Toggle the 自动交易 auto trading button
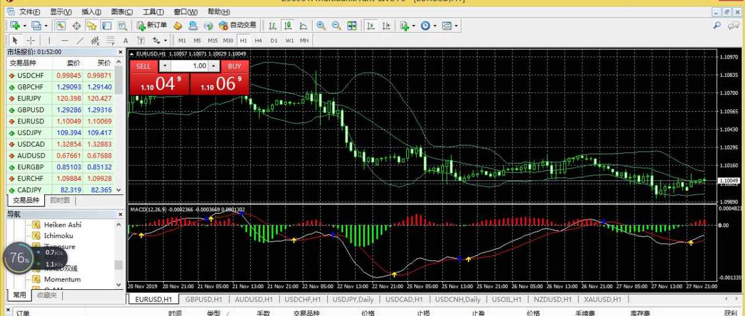Screen dimensions: 745x316 [237, 26]
